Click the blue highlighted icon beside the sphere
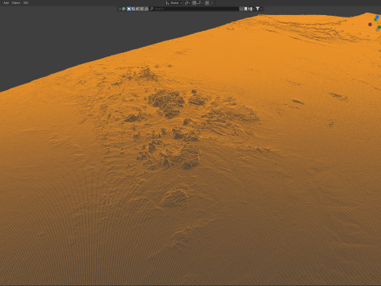The image size is (381, 286). [x=129, y=9]
